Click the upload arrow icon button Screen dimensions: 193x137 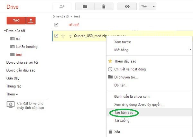point(31,20)
